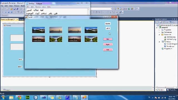Open Notepad Format menu
The image size is (178, 100).
pyautogui.click(x=38, y=7)
